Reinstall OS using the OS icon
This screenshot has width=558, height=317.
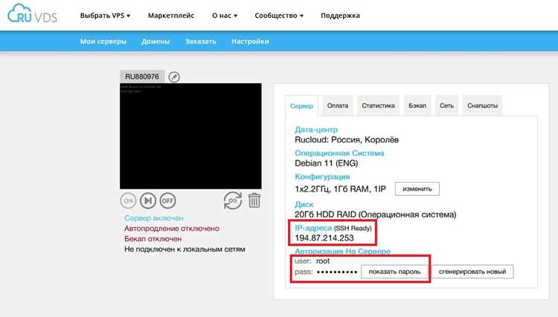(233, 200)
